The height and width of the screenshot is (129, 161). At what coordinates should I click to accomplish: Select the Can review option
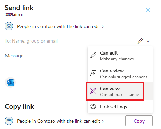[120, 73]
